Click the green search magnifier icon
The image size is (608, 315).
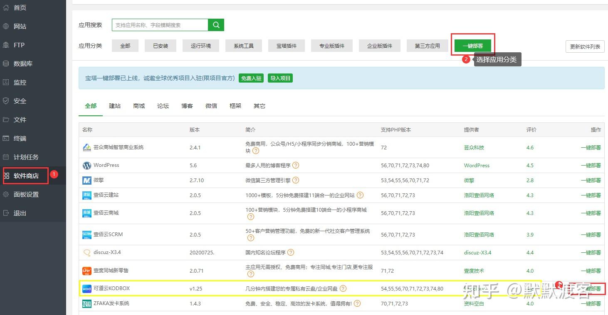216,25
